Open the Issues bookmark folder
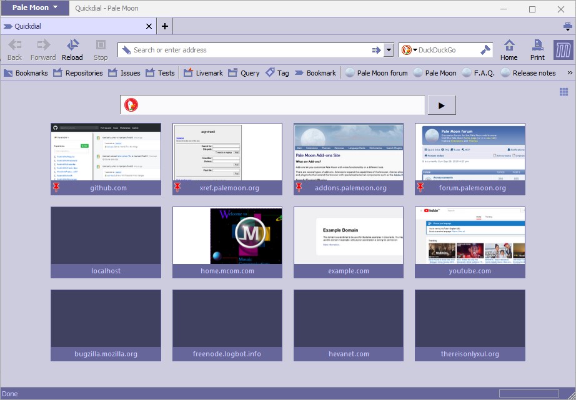Screen dimensions: 576x400 [124, 72]
